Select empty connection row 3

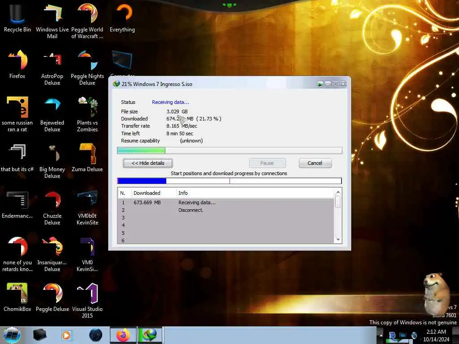point(225,218)
